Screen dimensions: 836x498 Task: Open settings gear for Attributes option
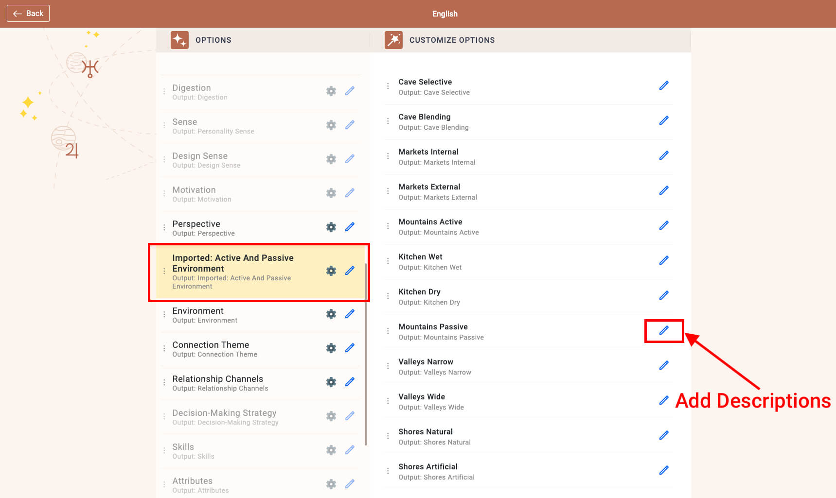pos(331,484)
